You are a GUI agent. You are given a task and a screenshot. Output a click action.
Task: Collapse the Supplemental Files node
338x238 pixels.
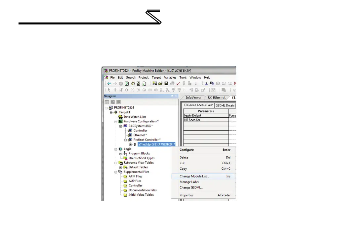click(116, 172)
